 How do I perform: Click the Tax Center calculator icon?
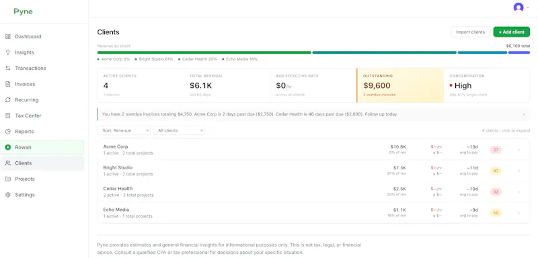8,116
